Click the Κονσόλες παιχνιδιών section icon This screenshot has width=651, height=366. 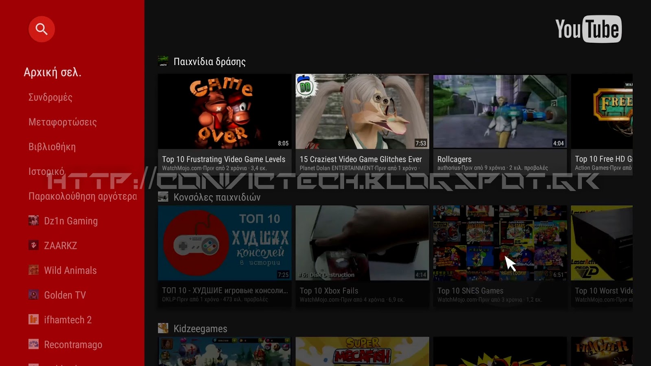(163, 197)
